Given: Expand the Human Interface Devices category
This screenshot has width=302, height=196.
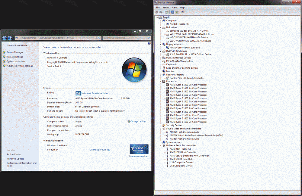Looking at the screenshot, I should pos(161,58).
